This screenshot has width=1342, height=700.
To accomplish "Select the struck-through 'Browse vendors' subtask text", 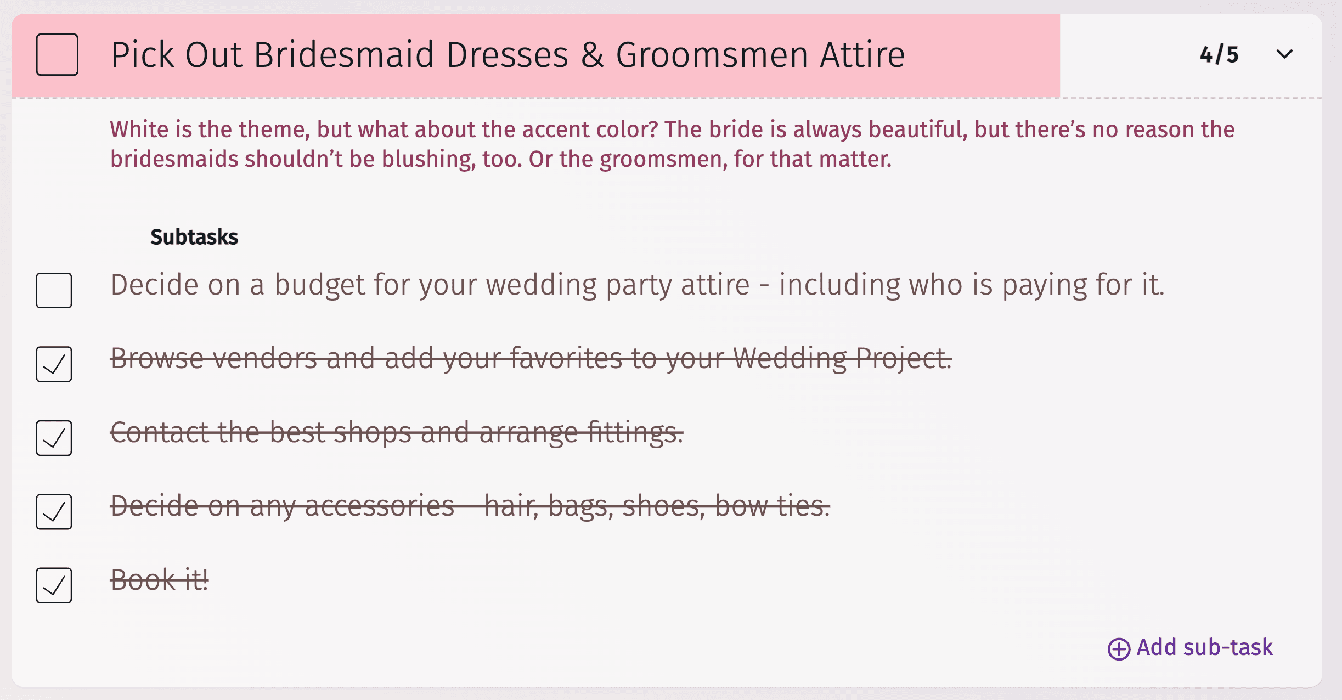I will click(531, 359).
